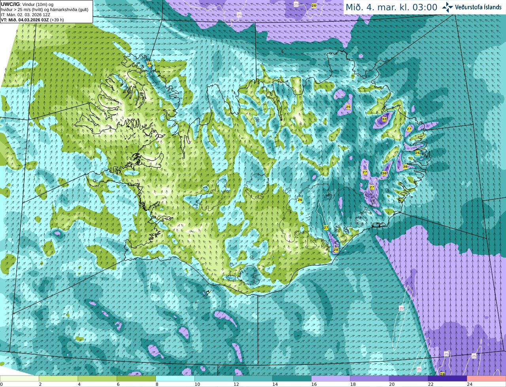Pick the 0–2 m/s pale cream legend swatch
The width and height of the screenshot is (506, 387).
click(x=20, y=379)
